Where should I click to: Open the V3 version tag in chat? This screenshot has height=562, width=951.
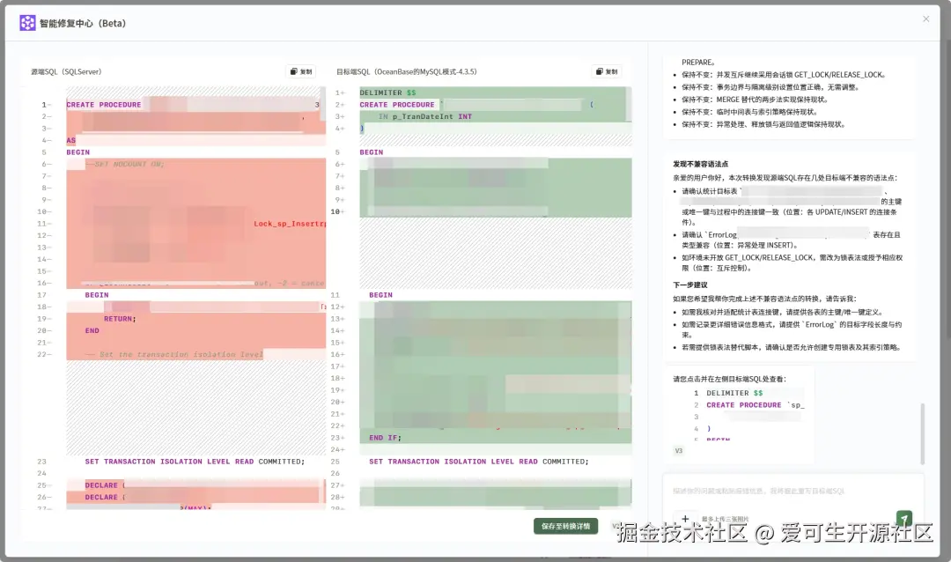point(679,451)
